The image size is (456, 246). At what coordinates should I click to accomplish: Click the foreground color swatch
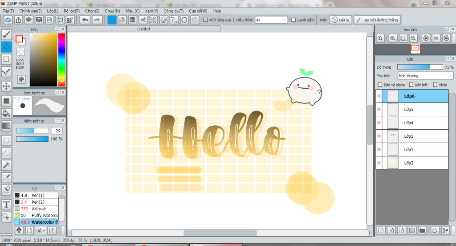tap(19, 39)
